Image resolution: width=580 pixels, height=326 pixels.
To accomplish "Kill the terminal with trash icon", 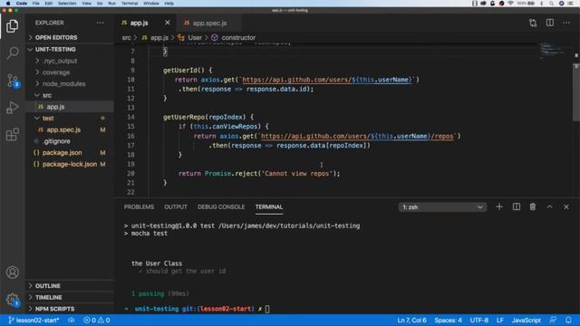I will [533, 207].
